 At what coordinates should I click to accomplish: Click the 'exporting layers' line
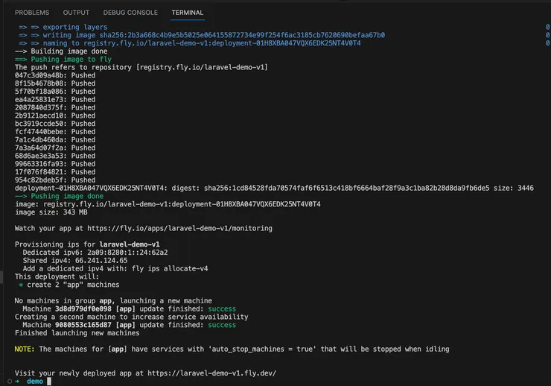pos(63,27)
